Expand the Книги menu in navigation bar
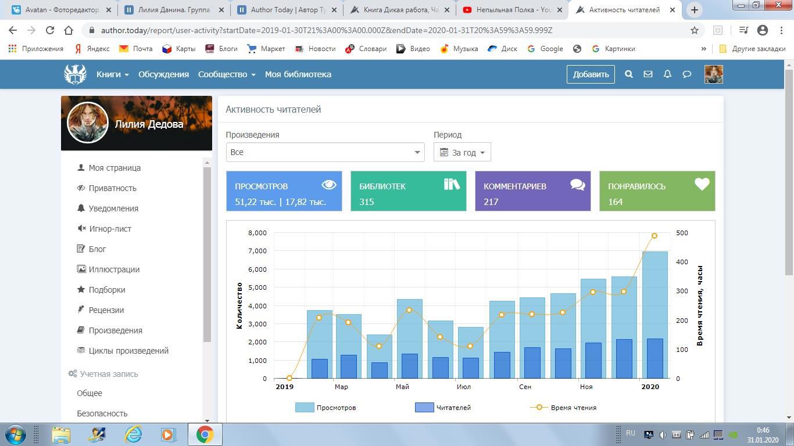 [x=112, y=74]
